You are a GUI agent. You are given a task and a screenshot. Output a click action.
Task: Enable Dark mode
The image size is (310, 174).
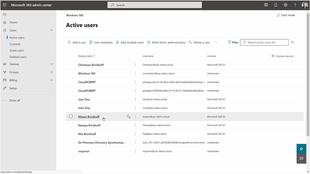(285, 15)
